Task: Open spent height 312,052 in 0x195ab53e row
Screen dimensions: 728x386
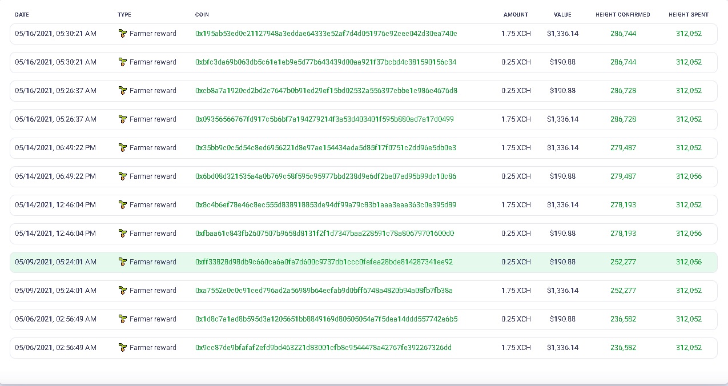Action: 689,34
